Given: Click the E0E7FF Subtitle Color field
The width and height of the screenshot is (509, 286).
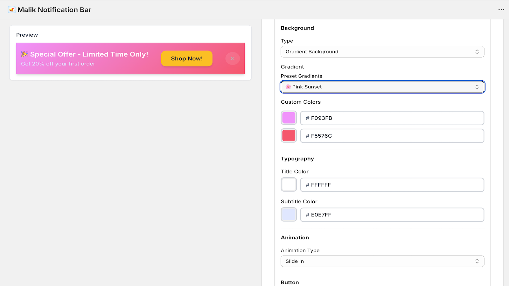Looking at the screenshot, I should [392, 214].
